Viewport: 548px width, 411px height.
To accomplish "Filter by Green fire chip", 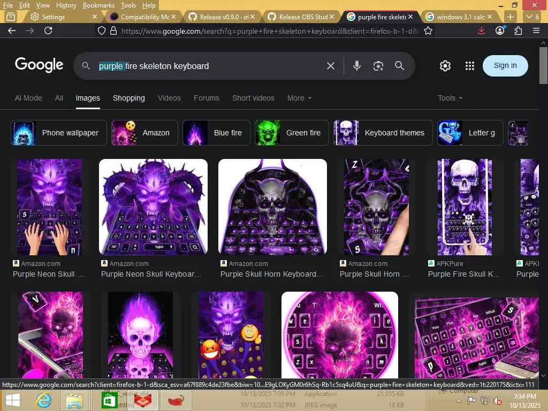I will (292, 133).
